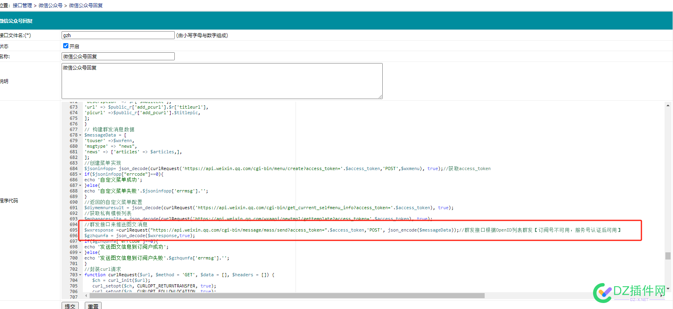Viewport: 673px width, 309px height.
Task: Collapse the code fold at line 699
Action: pos(80,253)
